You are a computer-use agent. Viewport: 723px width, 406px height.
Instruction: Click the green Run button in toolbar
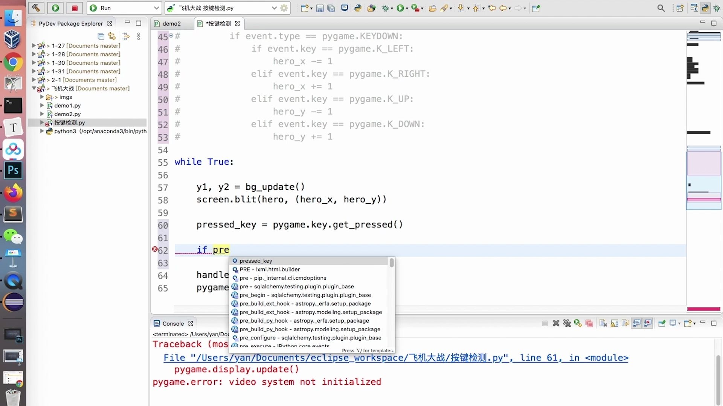[x=55, y=8]
